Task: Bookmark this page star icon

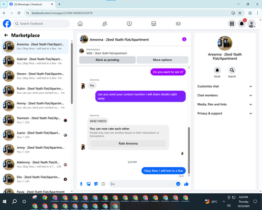Action: pos(240,13)
